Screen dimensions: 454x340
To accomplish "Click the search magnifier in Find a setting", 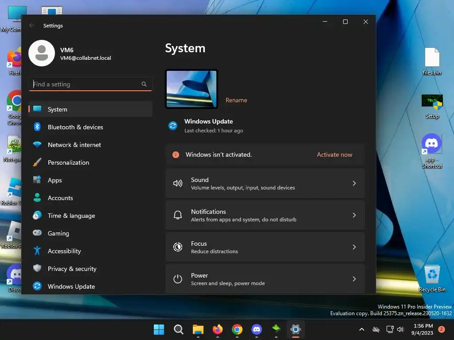I will point(144,84).
